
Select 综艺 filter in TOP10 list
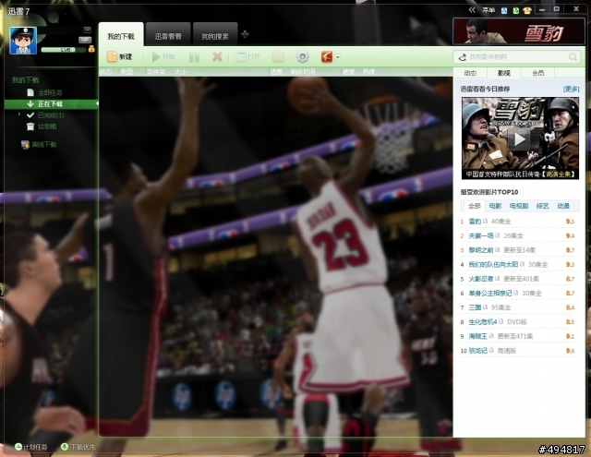point(542,206)
